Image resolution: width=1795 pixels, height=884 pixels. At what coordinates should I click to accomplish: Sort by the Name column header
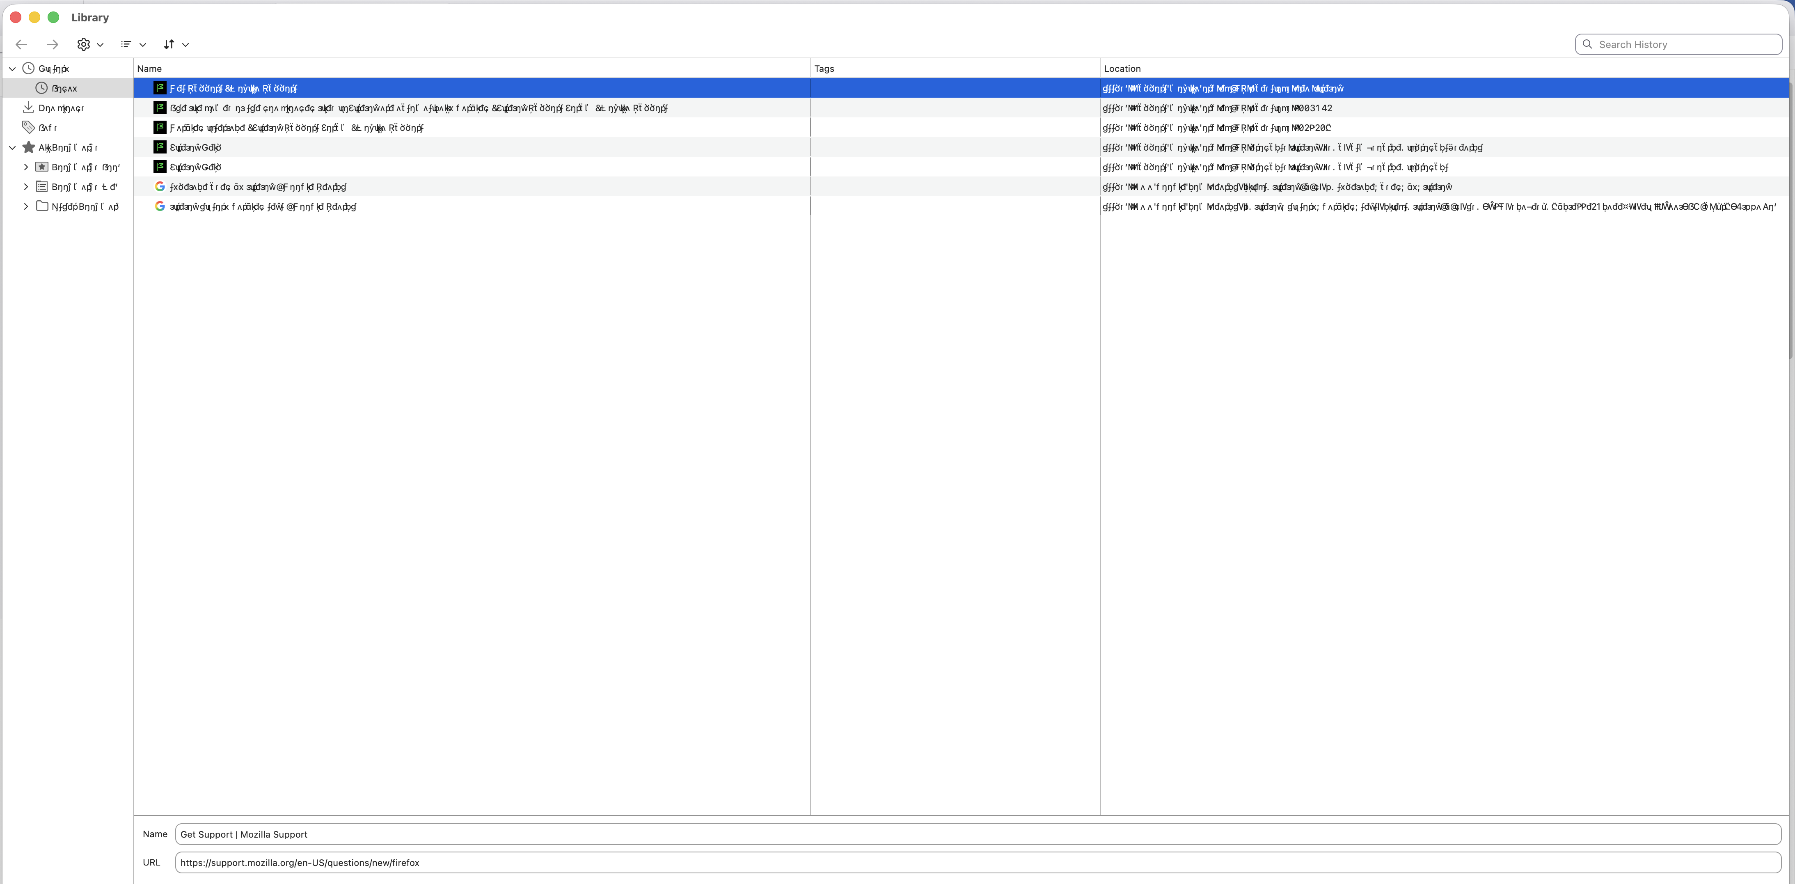point(149,68)
